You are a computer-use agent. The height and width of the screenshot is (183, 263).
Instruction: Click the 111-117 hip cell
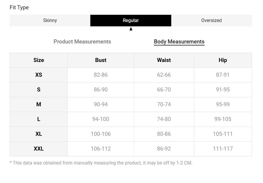[x=223, y=149]
